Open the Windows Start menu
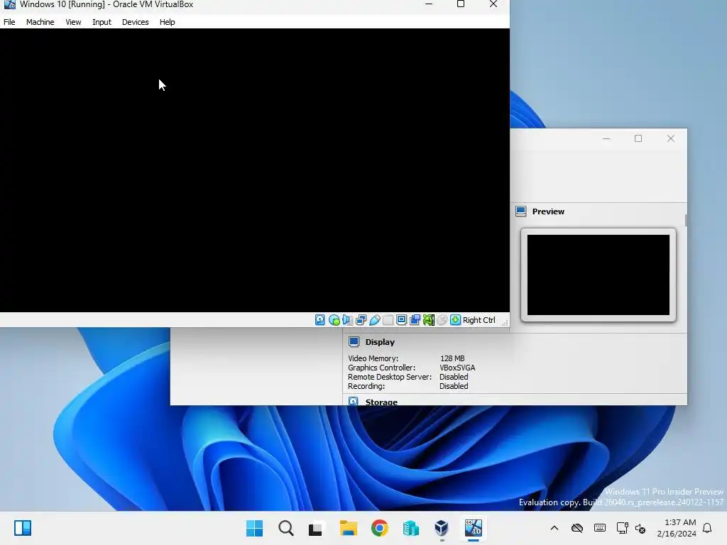Screen dimensions: 727x545 (255, 528)
